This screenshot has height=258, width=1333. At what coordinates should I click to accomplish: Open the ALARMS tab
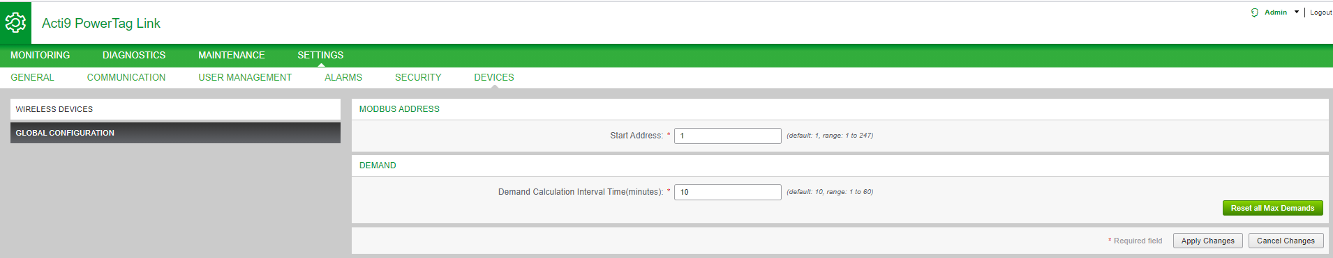343,77
